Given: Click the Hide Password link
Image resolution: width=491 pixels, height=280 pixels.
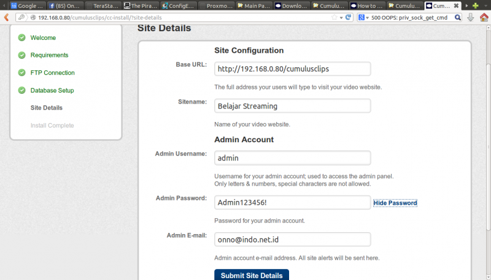Looking at the screenshot, I should click(x=395, y=203).
